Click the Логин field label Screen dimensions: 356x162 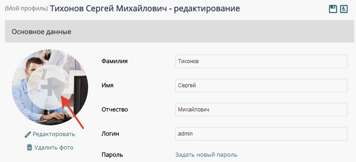(x=110, y=134)
